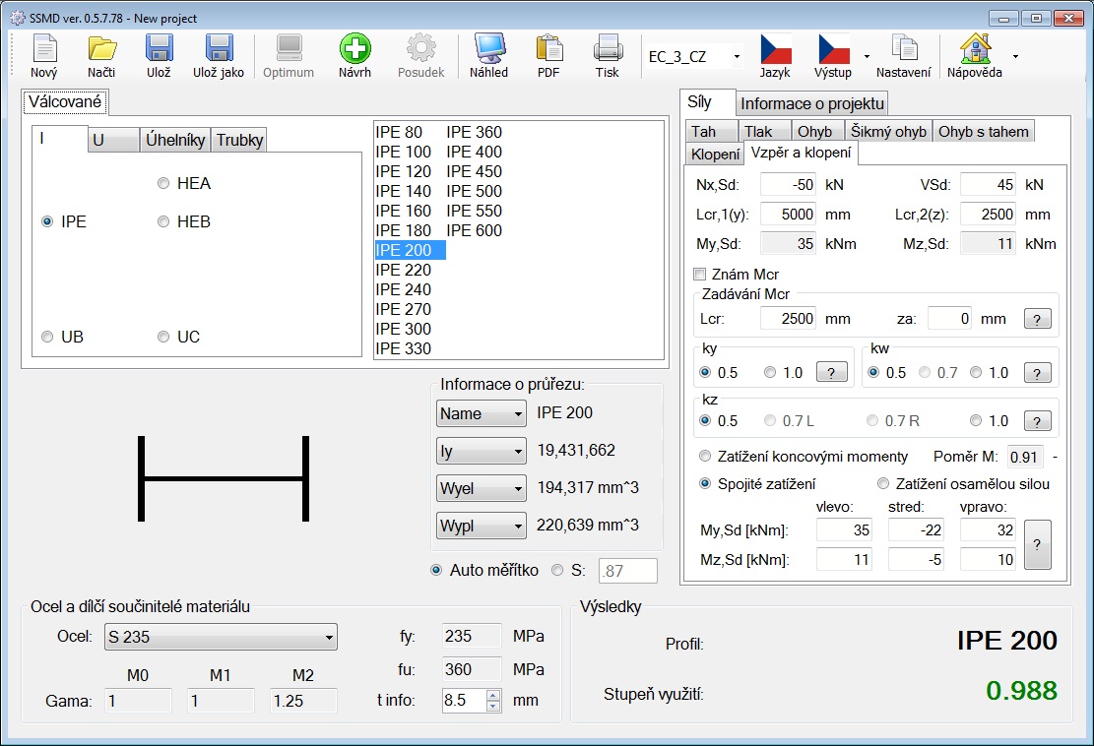The height and width of the screenshot is (746, 1094).
Task: Export report with PDF icon
Action: (x=548, y=55)
